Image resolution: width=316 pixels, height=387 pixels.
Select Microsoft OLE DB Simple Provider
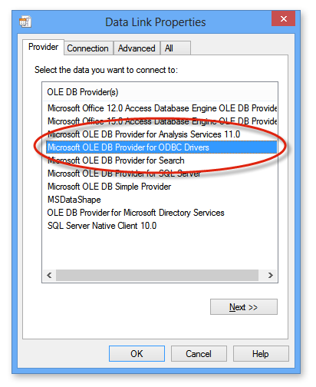[162, 187]
